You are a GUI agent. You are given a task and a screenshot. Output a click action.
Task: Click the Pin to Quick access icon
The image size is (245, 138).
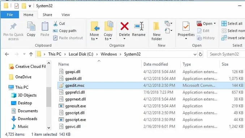click(13, 26)
